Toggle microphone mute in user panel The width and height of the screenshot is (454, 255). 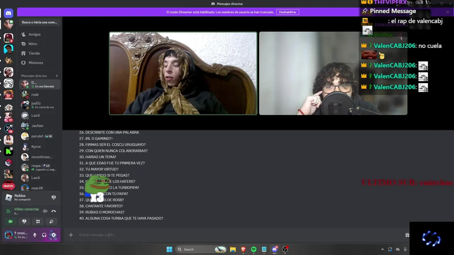(x=35, y=235)
